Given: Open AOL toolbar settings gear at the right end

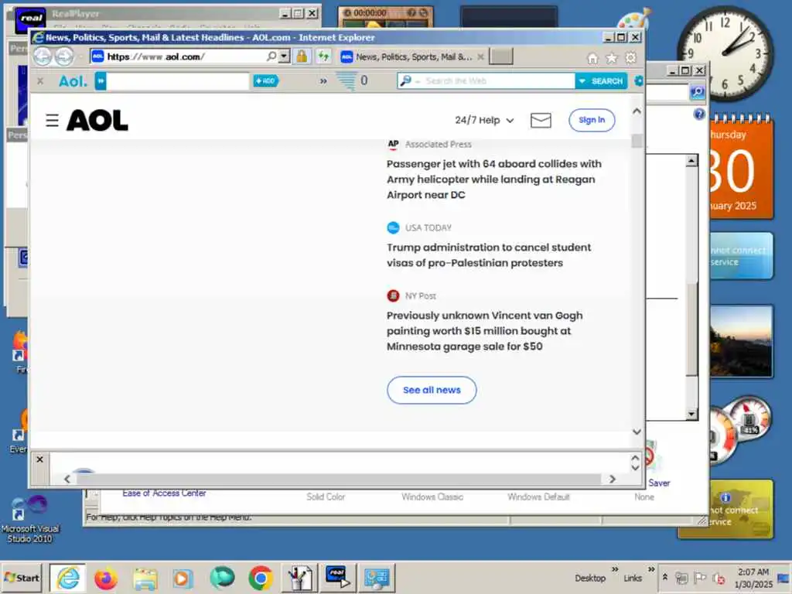Looking at the screenshot, I should click(x=638, y=80).
